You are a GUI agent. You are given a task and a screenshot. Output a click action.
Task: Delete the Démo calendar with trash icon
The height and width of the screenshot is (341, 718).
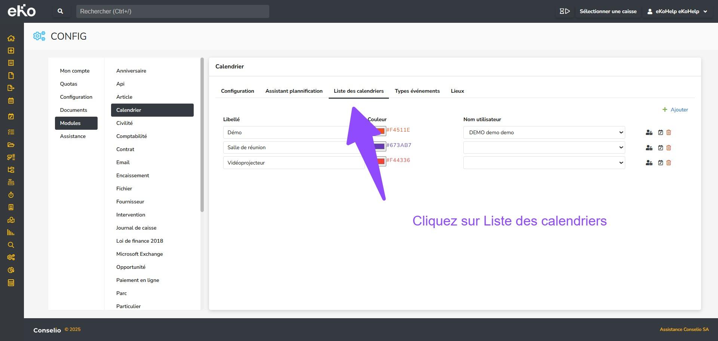tap(669, 132)
